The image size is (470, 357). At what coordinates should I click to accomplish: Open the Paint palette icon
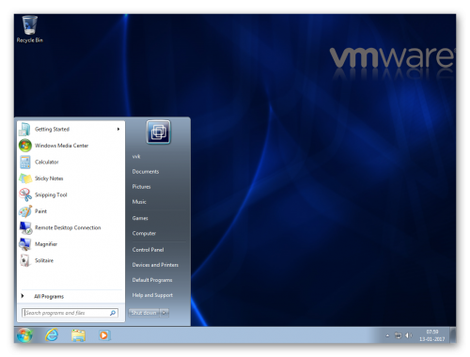point(25,211)
